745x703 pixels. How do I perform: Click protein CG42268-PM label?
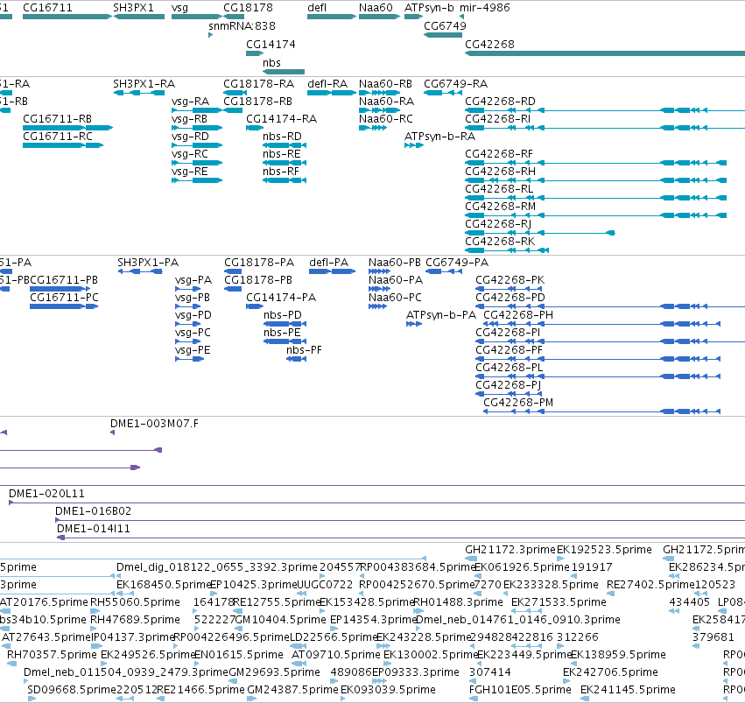click(x=518, y=403)
